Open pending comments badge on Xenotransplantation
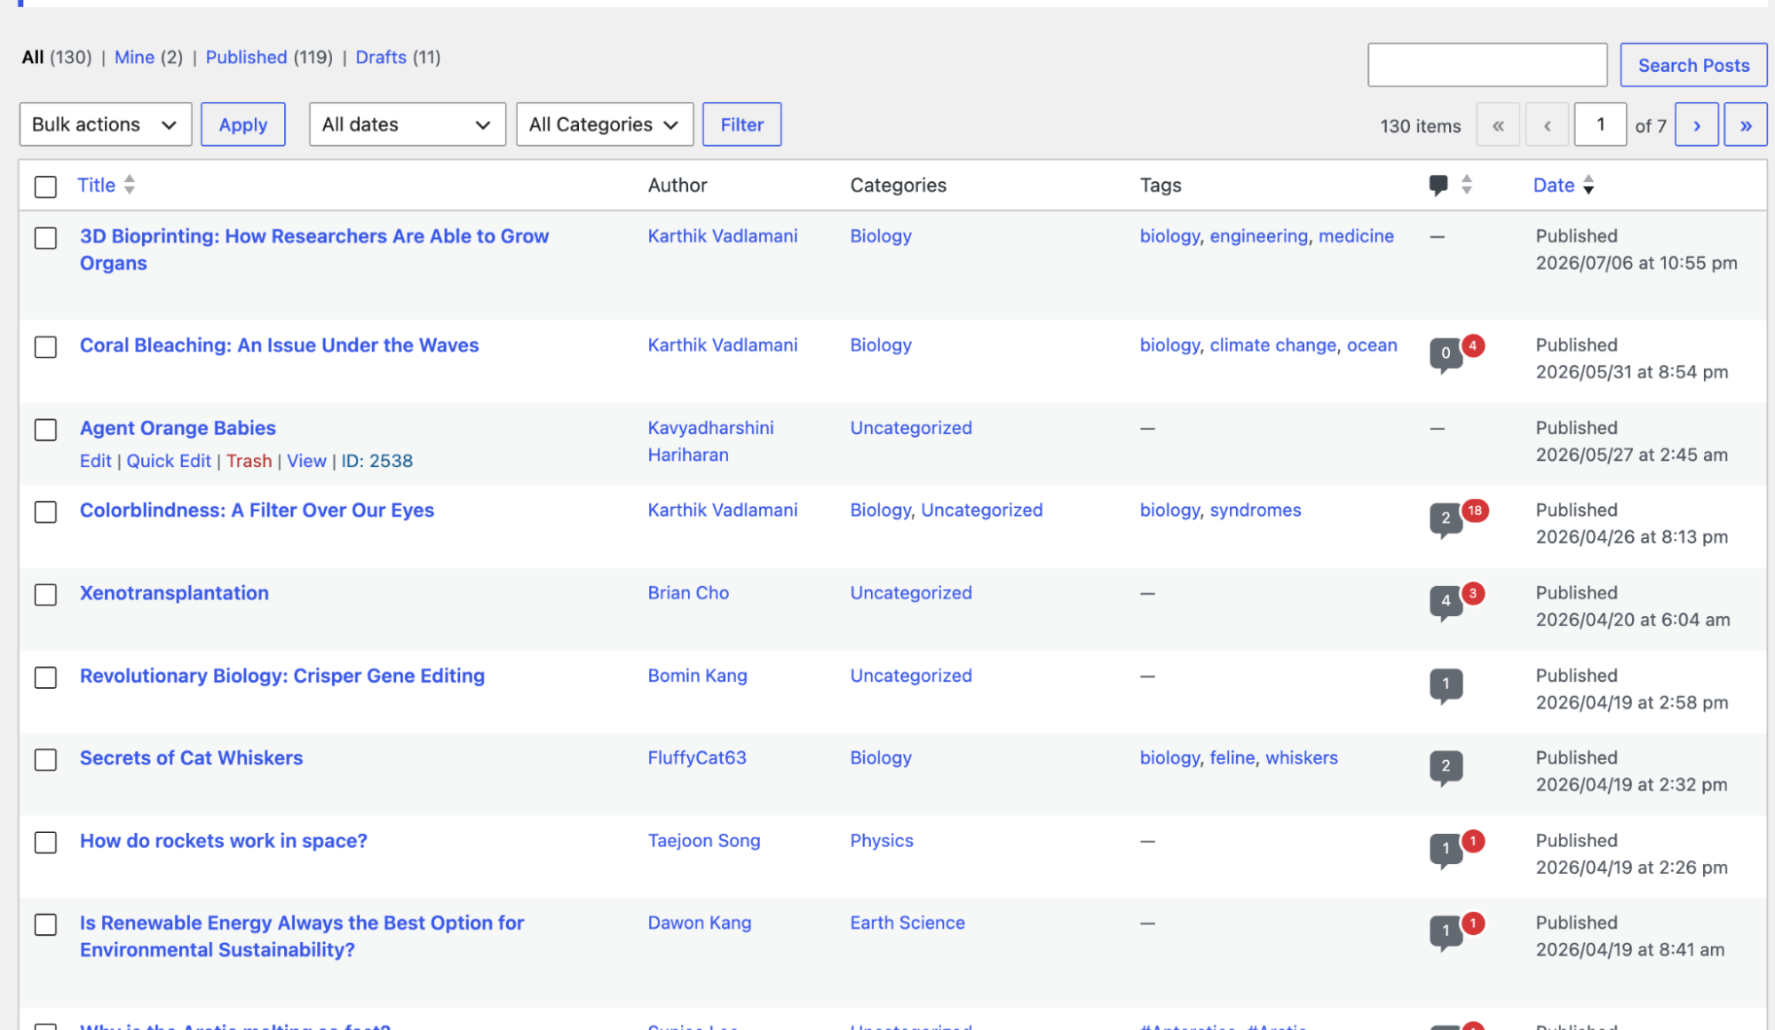This screenshot has height=1030, width=1775. click(1473, 592)
